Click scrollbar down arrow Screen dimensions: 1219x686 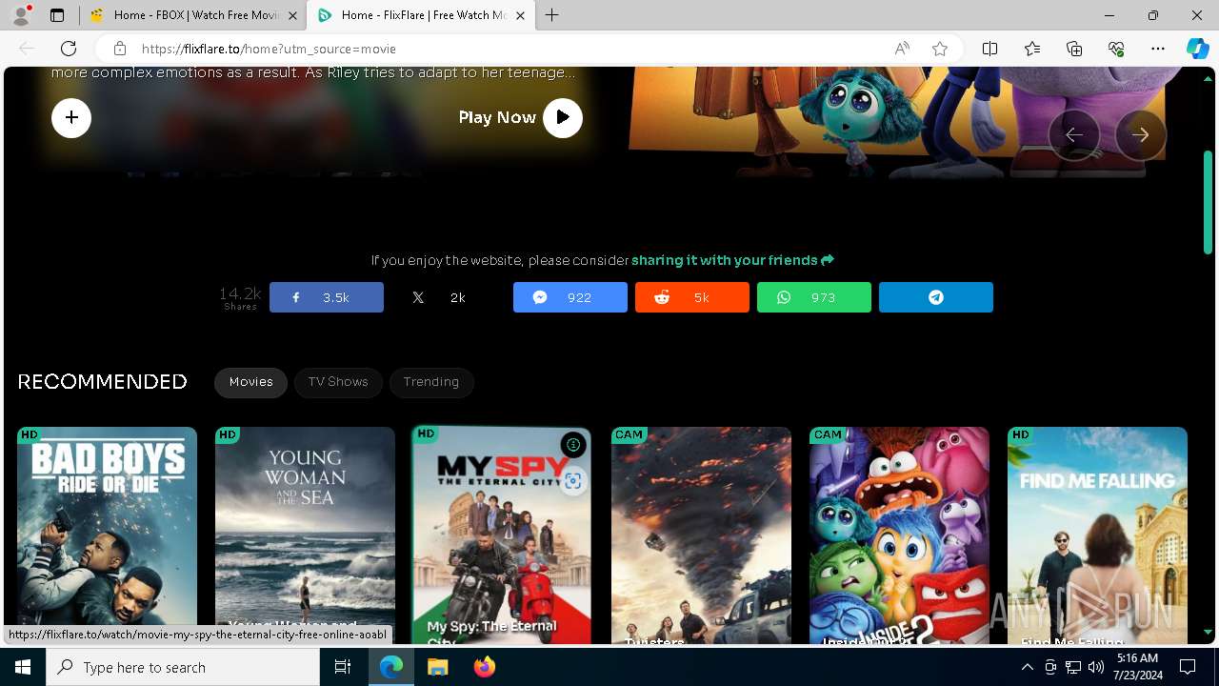[x=1208, y=632]
